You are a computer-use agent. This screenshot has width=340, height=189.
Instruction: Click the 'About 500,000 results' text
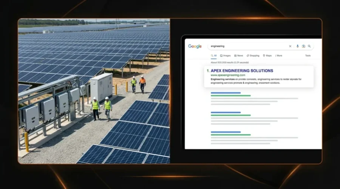tap(230, 62)
